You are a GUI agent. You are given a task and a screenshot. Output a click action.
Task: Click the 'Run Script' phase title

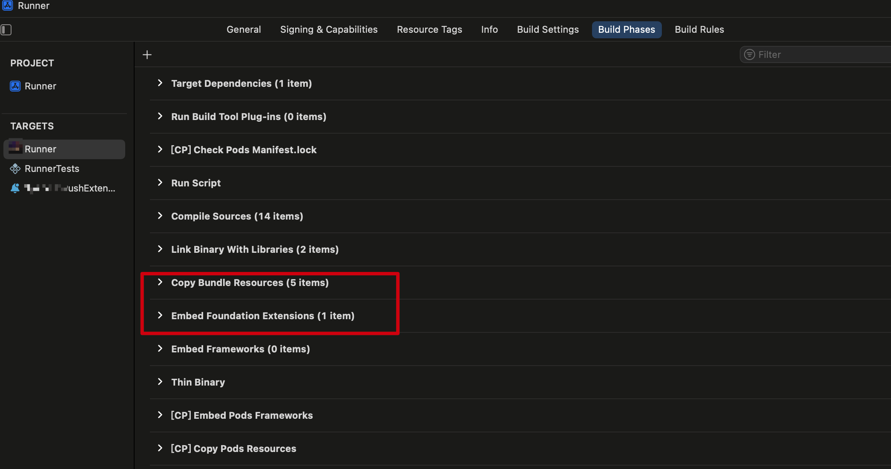196,183
